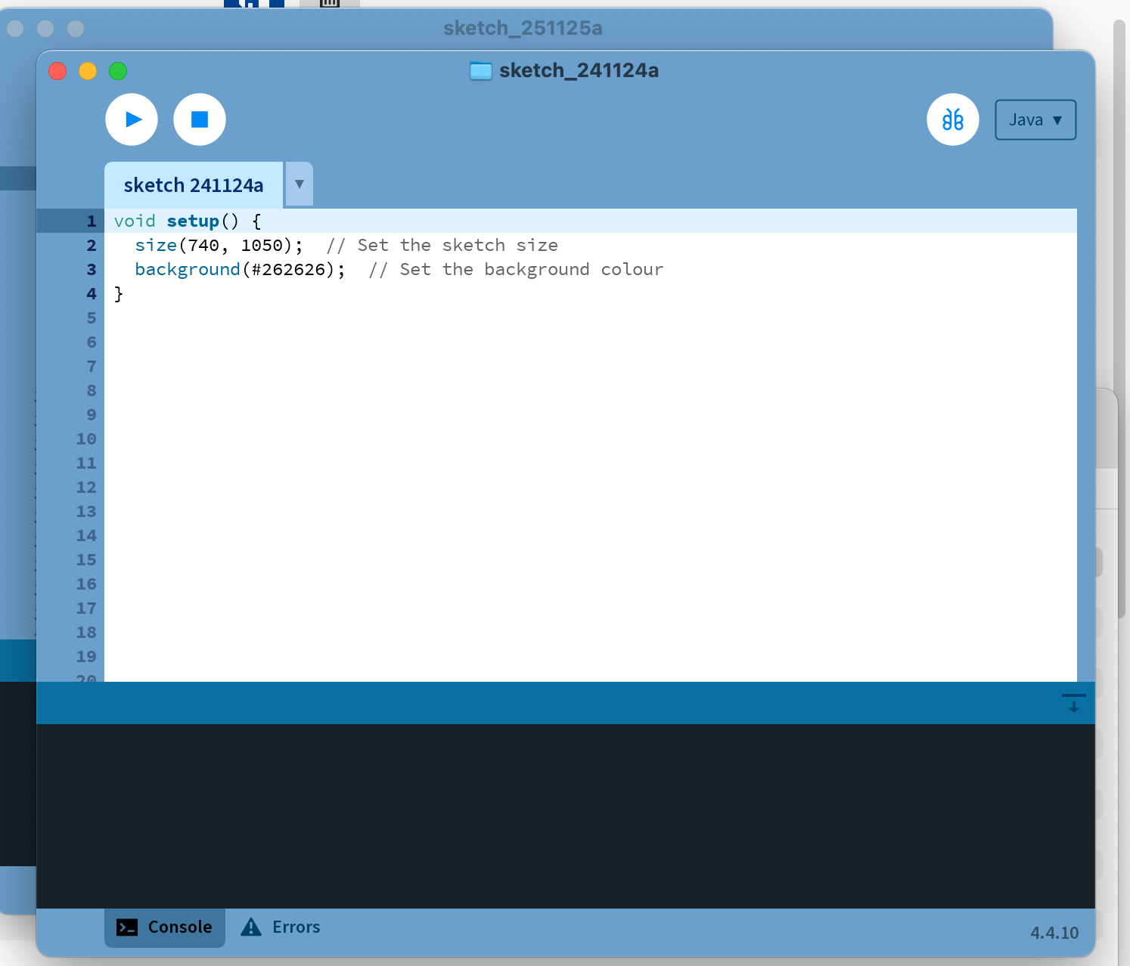Toggle the Debugger butterfly button
Screen dimensions: 1130x966
pos(952,119)
